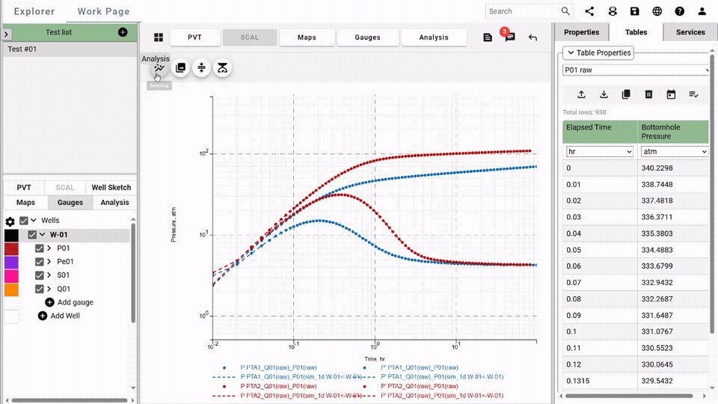Click the W-01 black color swatch
Image resolution: width=718 pixels, height=404 pixels.
[x=11, y=235]
